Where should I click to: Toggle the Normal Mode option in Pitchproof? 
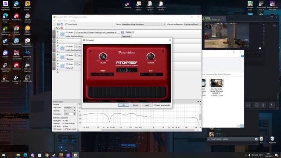coord(153,101)
